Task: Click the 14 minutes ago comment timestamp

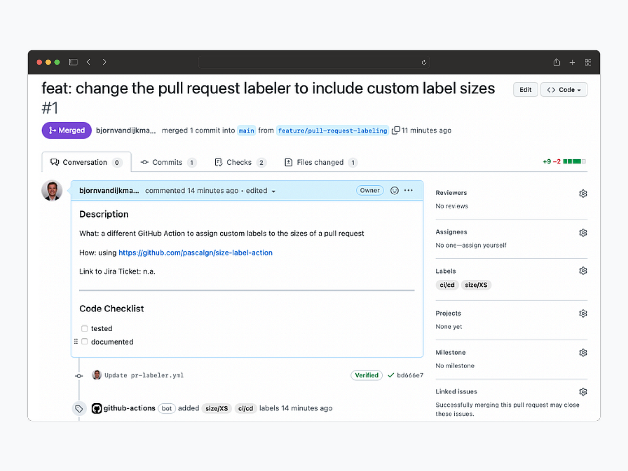Action: [x=213, y=191]
